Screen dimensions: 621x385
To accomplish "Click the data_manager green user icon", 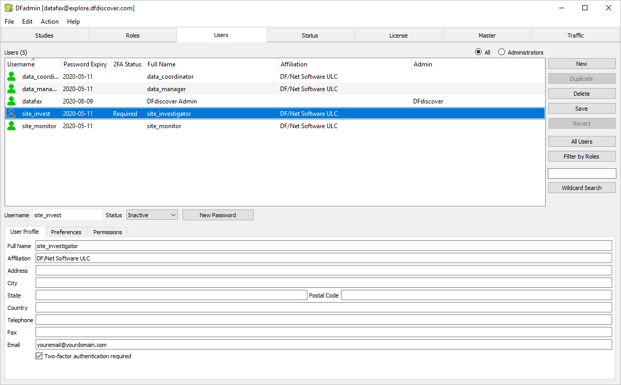I will pos(11,89).
